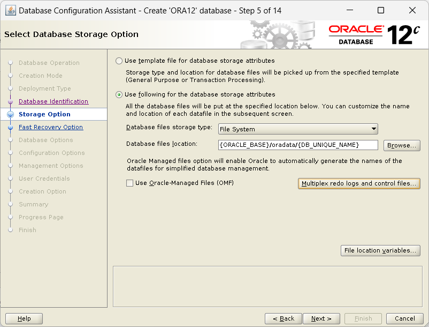
Task: Open File location variables... dialog
Action: pyautogui.click(x=380, y=250)
